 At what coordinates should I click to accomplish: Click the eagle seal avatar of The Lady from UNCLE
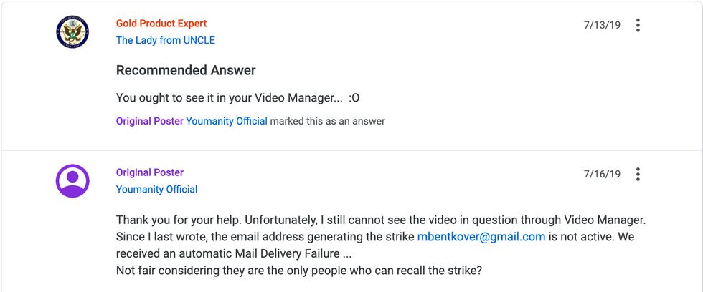72,31
